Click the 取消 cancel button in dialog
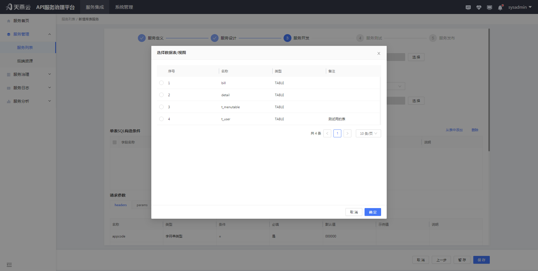 click(x=354, y=212)
